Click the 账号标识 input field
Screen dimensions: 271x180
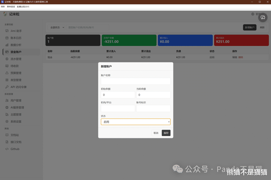click(x=154, y=108)
